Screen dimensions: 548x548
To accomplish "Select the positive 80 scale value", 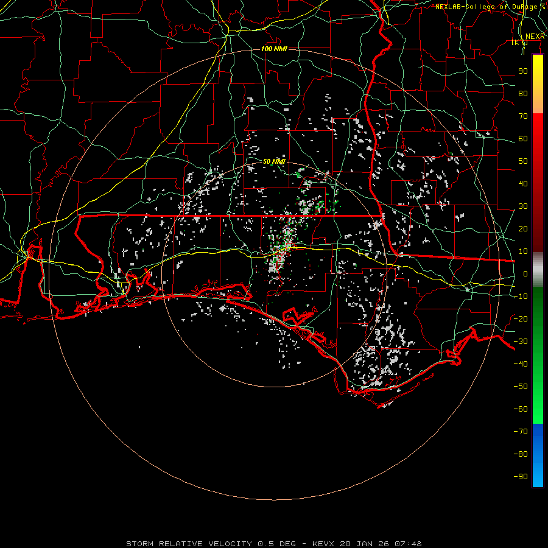I will (523, 94).
